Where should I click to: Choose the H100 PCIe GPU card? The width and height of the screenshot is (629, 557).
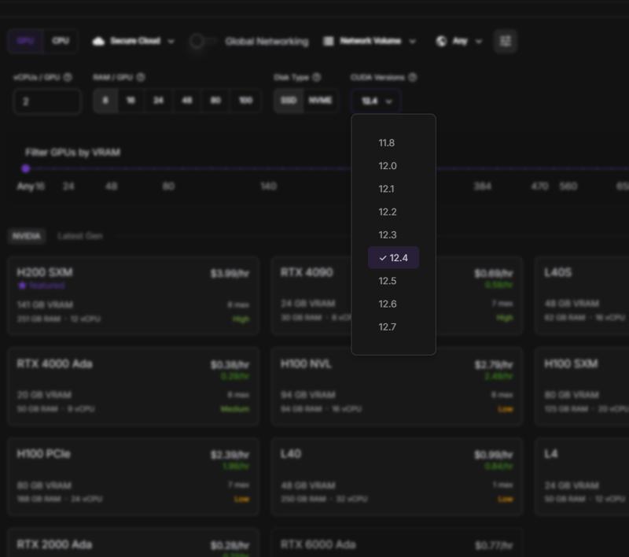[x=133, y=476]
